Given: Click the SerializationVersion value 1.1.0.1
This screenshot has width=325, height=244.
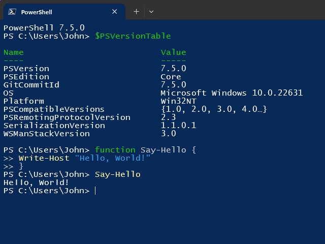Looking at the screenshot, I should click(x=178, y=126).
